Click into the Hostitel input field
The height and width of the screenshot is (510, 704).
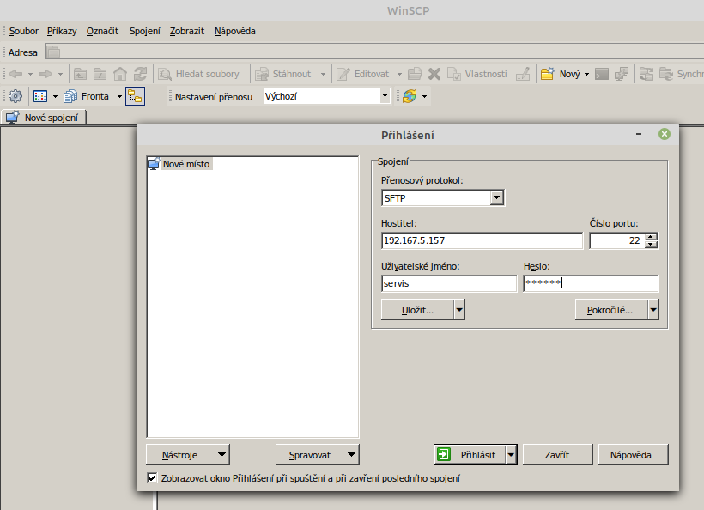click(481, 240)
